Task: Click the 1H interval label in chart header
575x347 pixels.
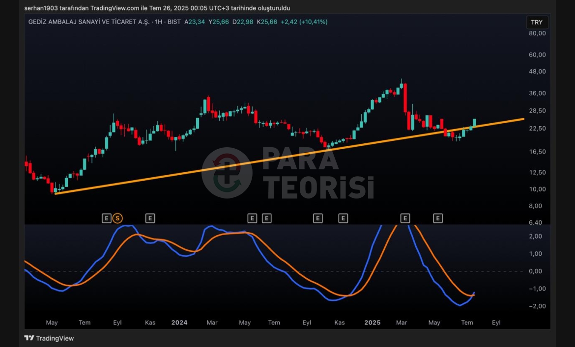Action: 158,22
